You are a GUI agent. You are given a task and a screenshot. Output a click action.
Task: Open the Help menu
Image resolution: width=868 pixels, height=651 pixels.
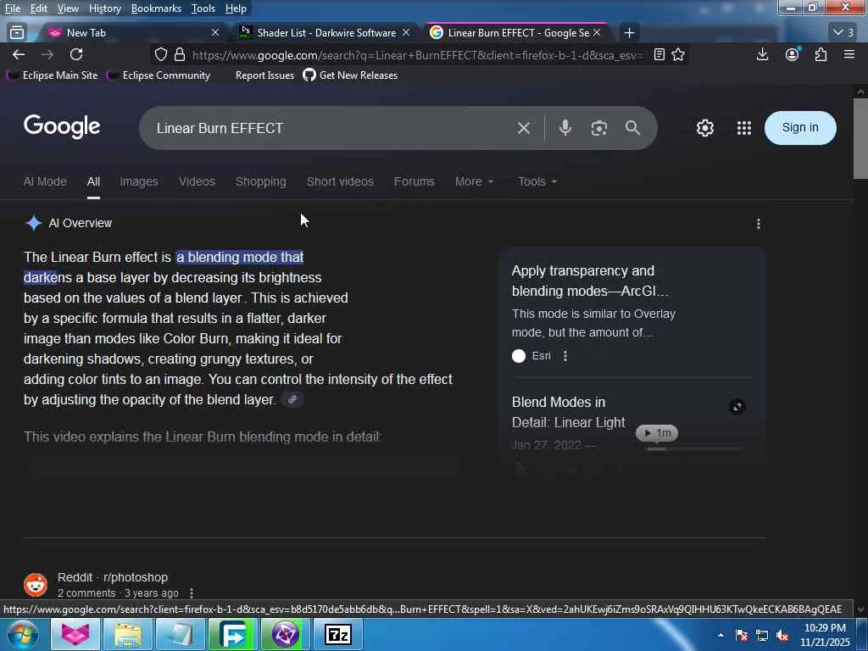click(236, 8)
